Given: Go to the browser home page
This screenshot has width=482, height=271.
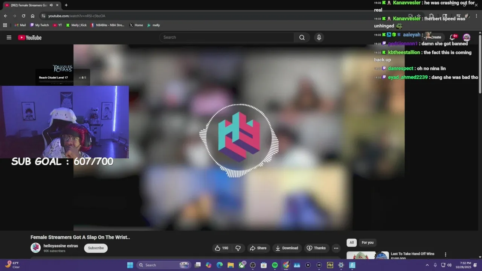Looking at the screenshot, I should click(x=32, y=16).
